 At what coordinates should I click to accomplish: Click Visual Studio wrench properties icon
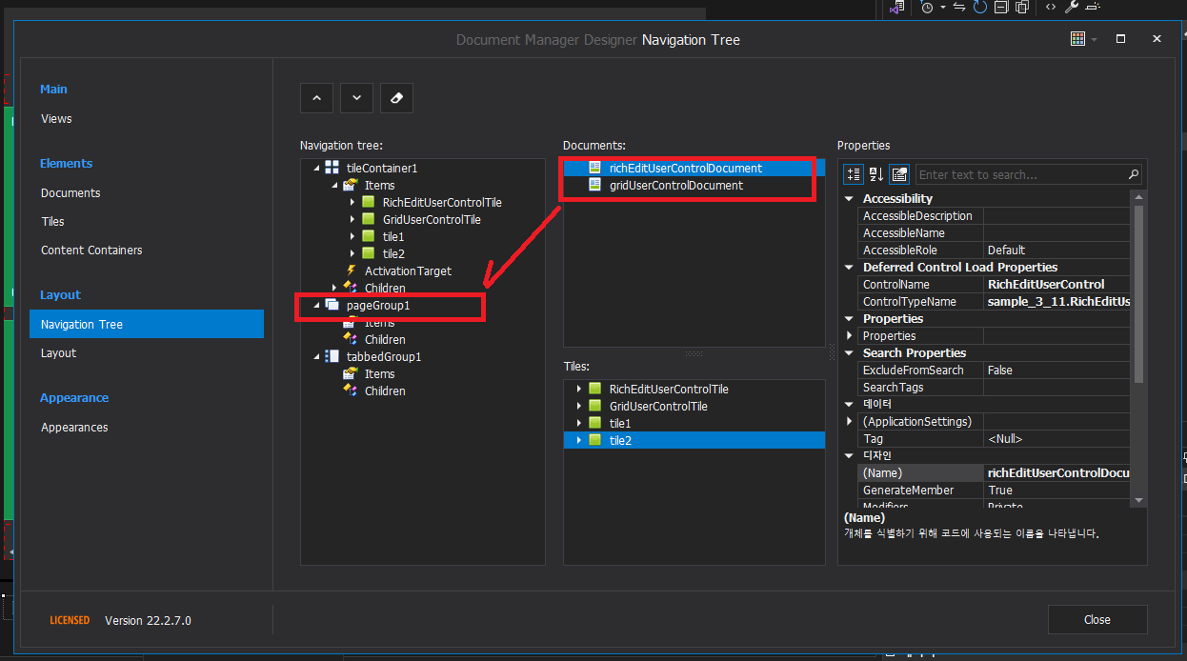[1071, 7]
